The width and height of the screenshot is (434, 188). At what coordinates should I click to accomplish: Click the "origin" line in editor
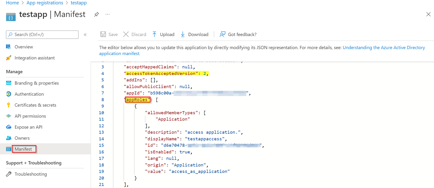click(x=177, y=165)
